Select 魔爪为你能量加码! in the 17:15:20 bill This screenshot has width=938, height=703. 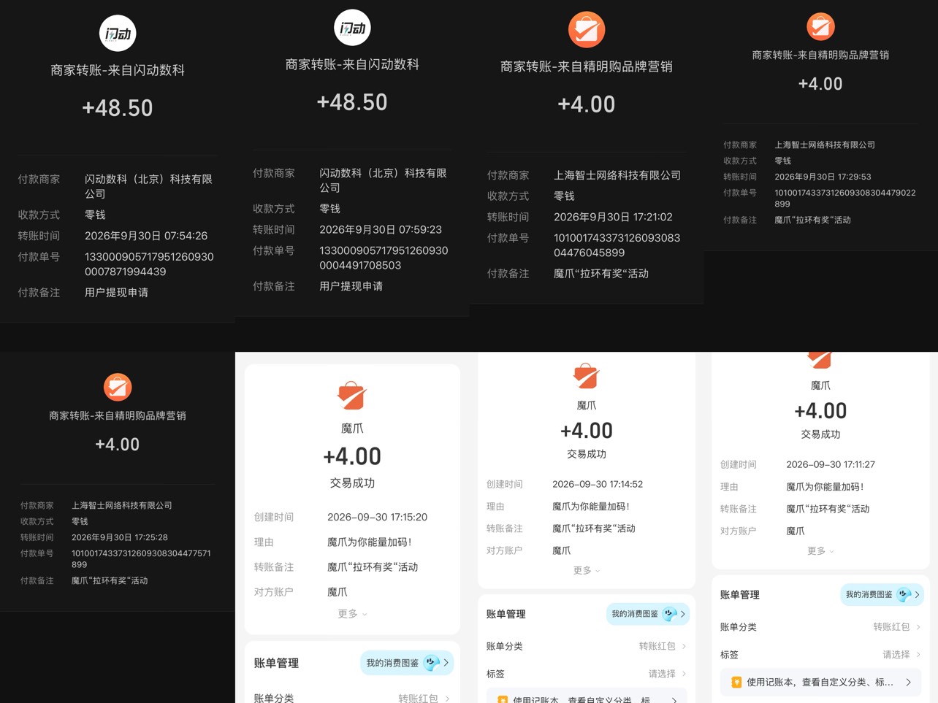point(370,542)
